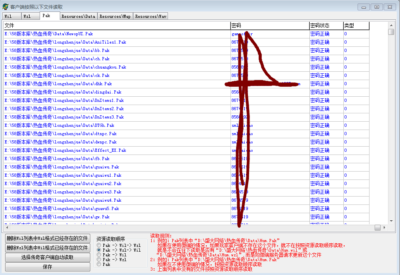Select the dwnpc.Pak file row
Viewport: 400px width, 275px height.
click(187, 142)
